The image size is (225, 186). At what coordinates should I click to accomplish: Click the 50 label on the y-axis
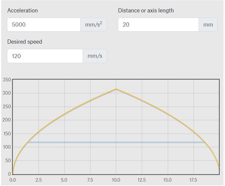pos(8,161)
